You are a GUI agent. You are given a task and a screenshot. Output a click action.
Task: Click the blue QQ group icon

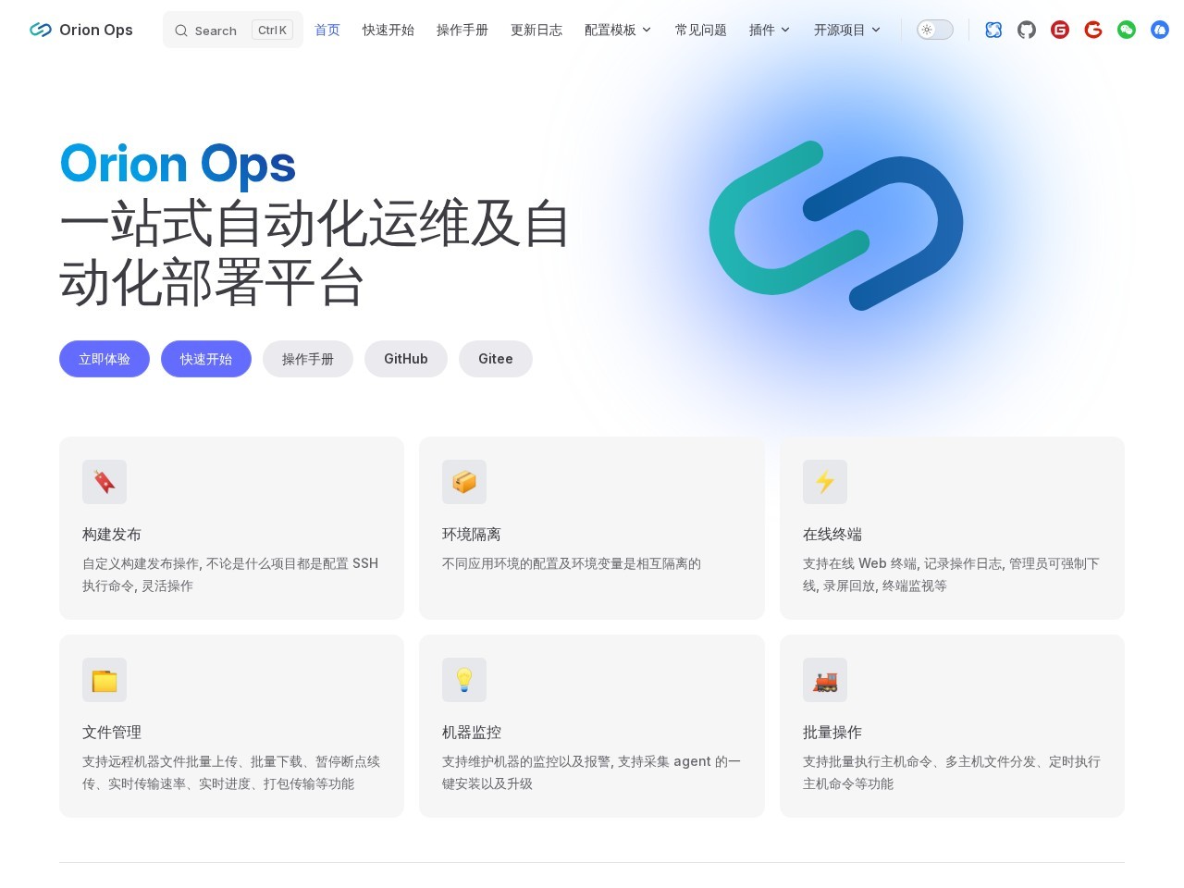[x=1160, y=30]
